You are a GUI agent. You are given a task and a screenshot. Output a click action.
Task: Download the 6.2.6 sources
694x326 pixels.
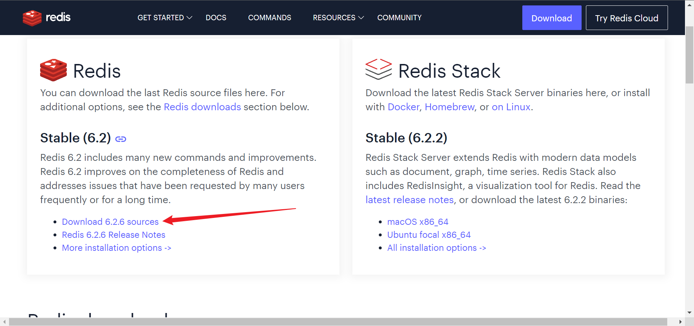[110, 222]
